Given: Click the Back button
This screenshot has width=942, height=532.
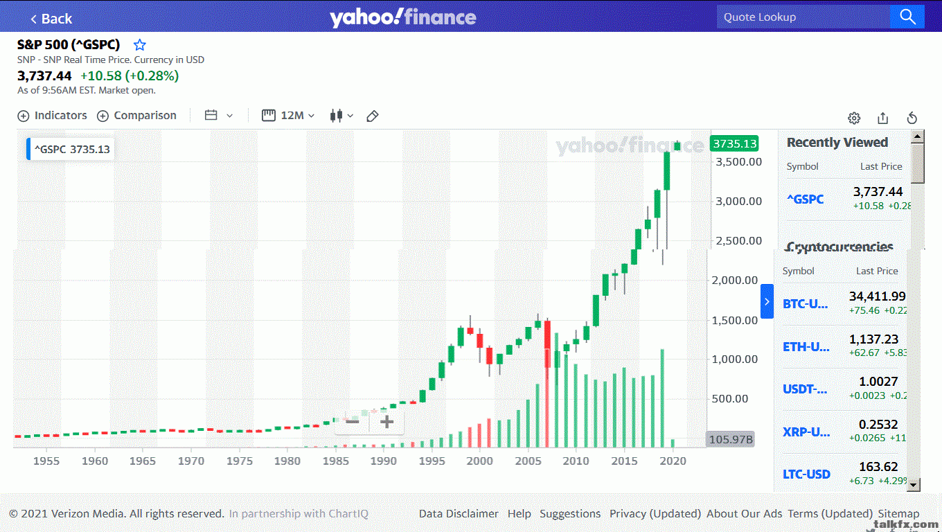Looking at the screenshot, I should 51,18.
